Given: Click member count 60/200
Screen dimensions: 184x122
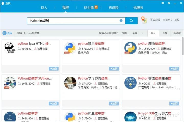Looking at the screenshot, I should pyautogui.click(x=146, y=84).
